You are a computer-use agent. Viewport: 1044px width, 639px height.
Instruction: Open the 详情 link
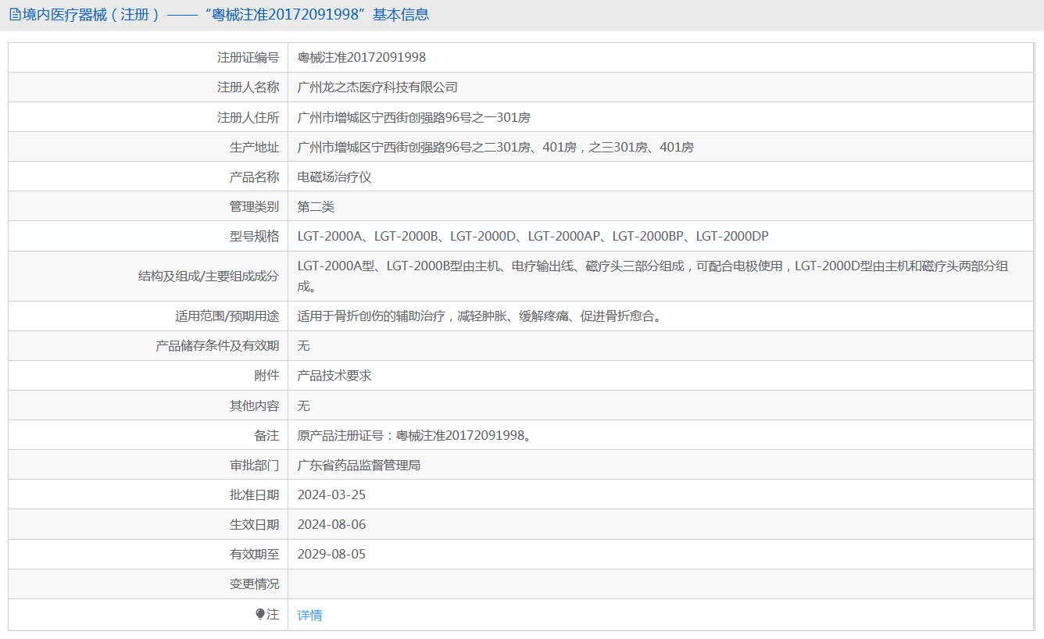[309, 615]
